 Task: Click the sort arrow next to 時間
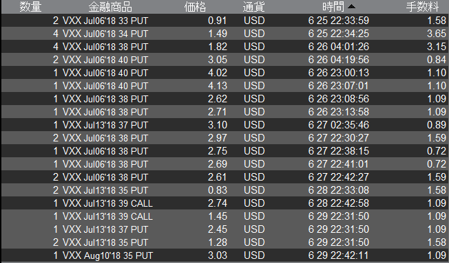tap(351, 7)
